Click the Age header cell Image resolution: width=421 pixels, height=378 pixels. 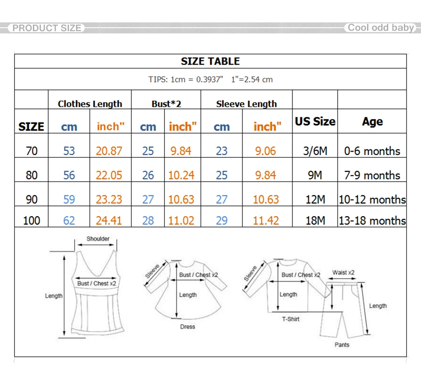[372, 122]
